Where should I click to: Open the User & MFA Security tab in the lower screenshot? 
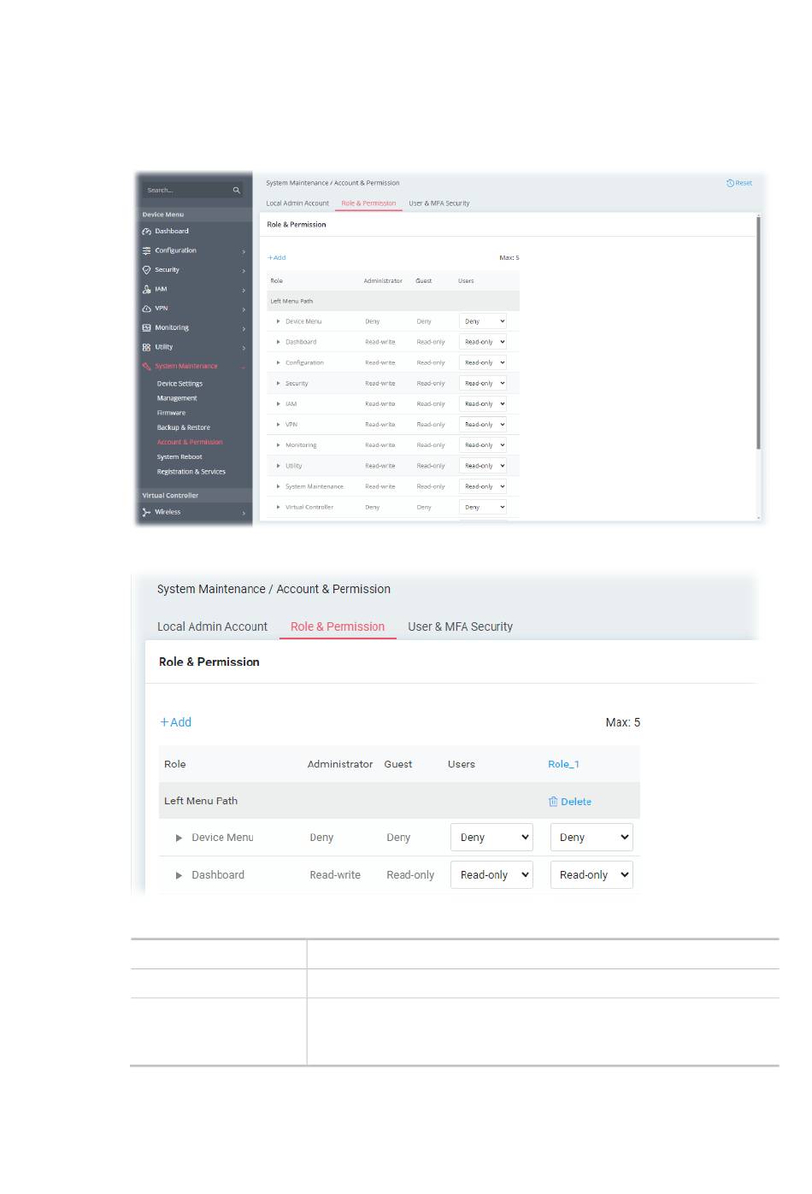461,626
